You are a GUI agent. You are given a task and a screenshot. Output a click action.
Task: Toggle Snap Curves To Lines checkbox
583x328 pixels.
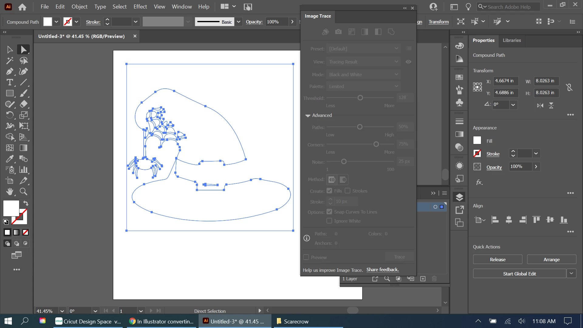tap(329, 212)
